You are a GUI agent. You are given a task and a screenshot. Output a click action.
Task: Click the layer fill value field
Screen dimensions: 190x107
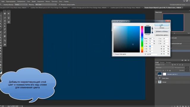click(x=187, y=70)
